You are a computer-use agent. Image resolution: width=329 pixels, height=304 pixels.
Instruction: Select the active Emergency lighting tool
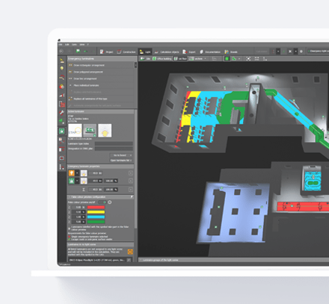(x=61, y=131)
